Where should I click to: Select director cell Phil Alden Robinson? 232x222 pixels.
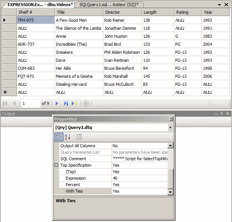tap(122, 52)
